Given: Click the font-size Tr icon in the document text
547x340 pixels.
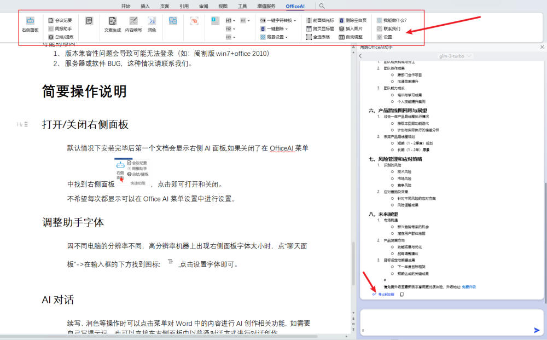Looking at the screenshot, I should pyautogui.click(x=170, y=262).
